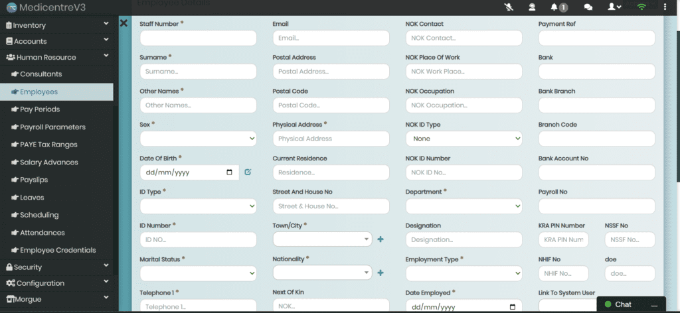Open the Nationality dropdown

point(322,273)
